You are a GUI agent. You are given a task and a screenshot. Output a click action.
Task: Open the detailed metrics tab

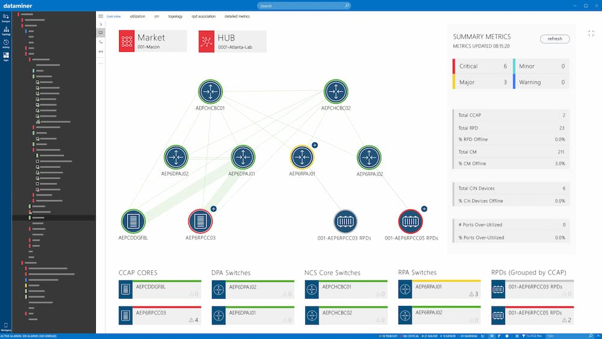coord(237,16)
